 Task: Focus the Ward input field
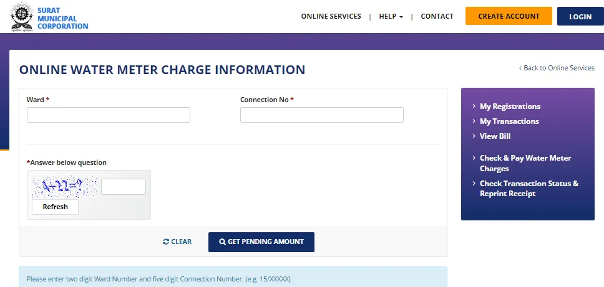pyautogui.click(x=108, y=115)
